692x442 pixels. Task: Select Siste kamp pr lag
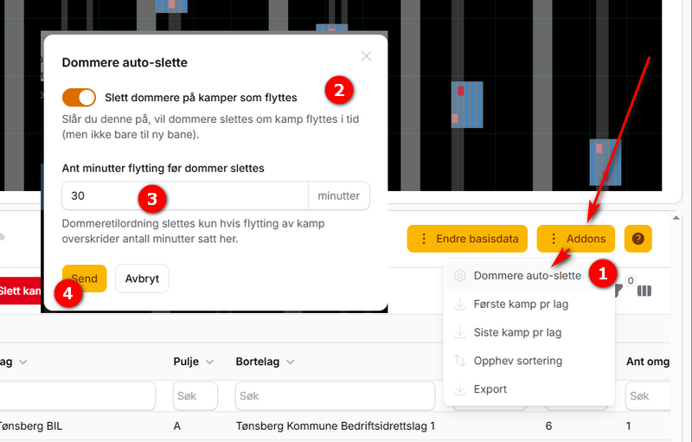[x=517, y=332]
